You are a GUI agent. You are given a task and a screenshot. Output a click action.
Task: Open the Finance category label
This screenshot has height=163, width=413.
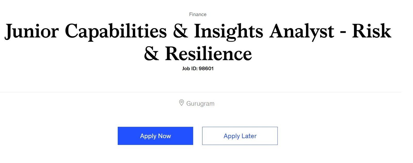coord(198,14)
